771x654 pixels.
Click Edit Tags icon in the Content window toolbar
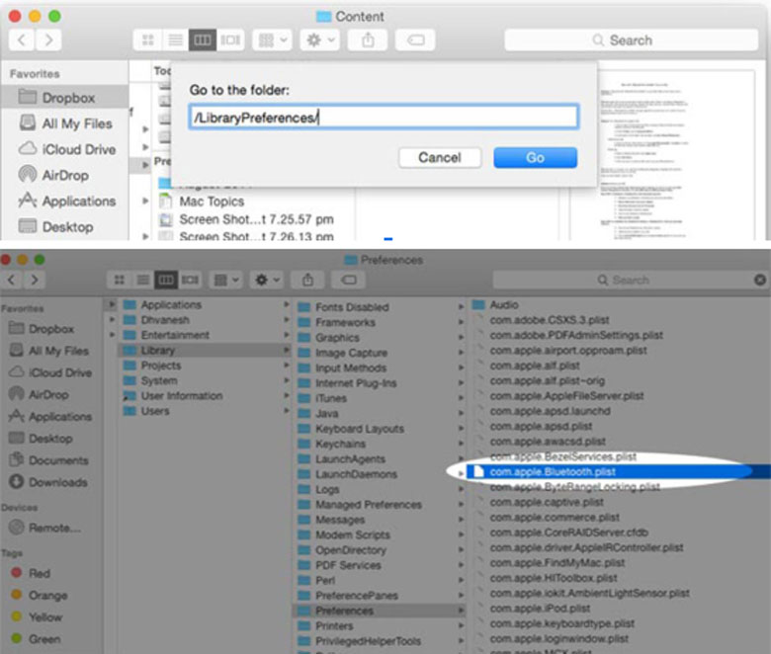click(x=415, y=41)
